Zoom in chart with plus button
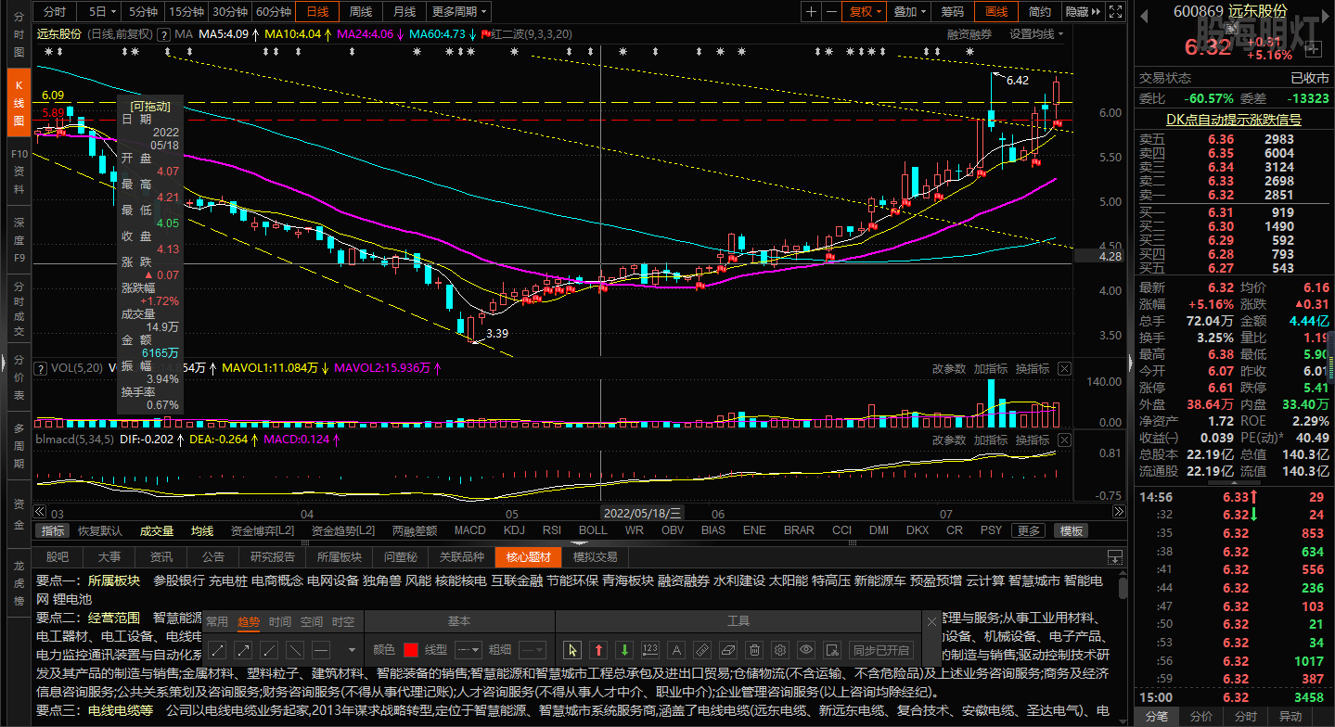This screenshot has width=1335, height=727. (x=812, y=11)
